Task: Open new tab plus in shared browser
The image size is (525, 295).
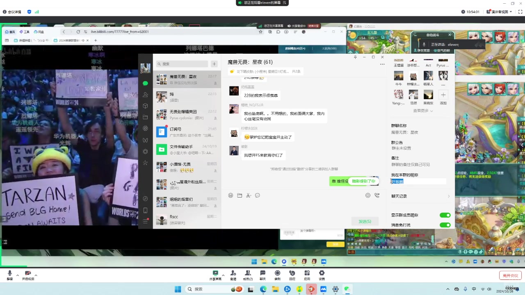Action: point(96,40)
